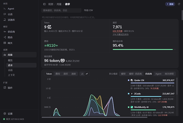Click the horizontal scrollbar at bottom
Viewport: 183px width, 123px height.
pyautogui.click(x=94, y=117)
